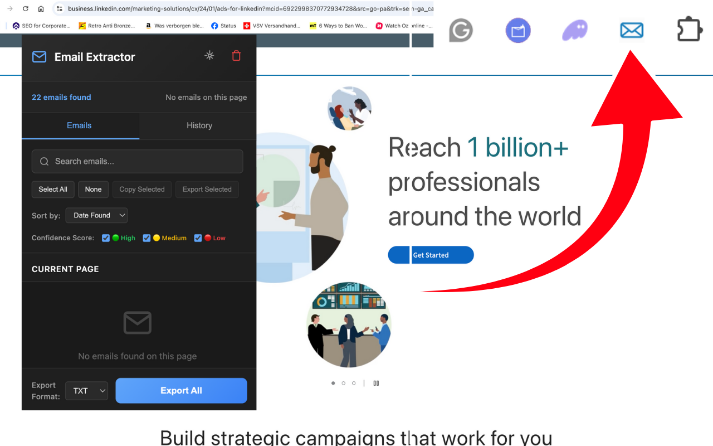Click the Search emails input field

138,161
